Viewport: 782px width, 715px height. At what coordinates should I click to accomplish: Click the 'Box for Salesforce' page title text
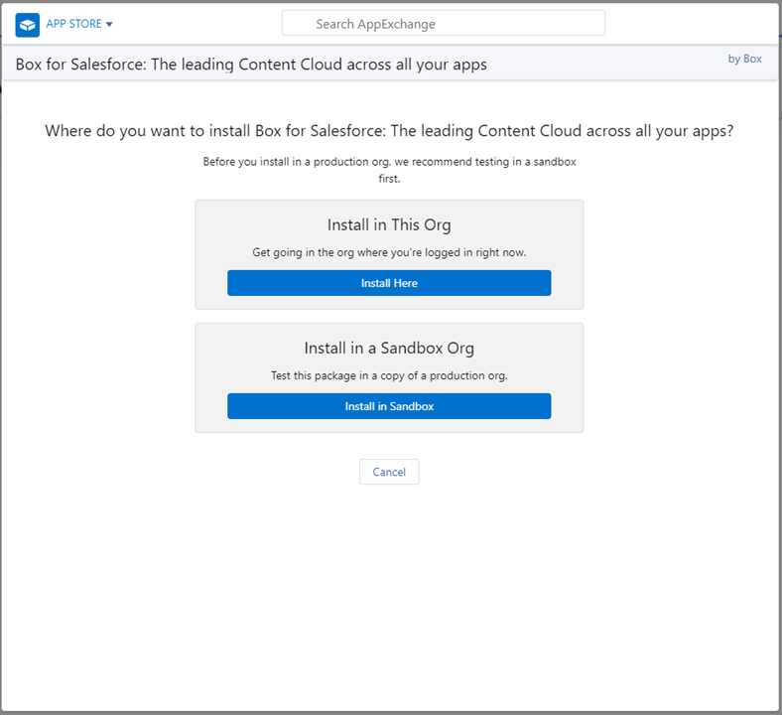[251, 65]
